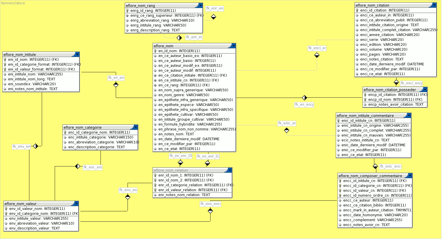Select the relation diamond above fk_en_enr_01 connector

180,163
